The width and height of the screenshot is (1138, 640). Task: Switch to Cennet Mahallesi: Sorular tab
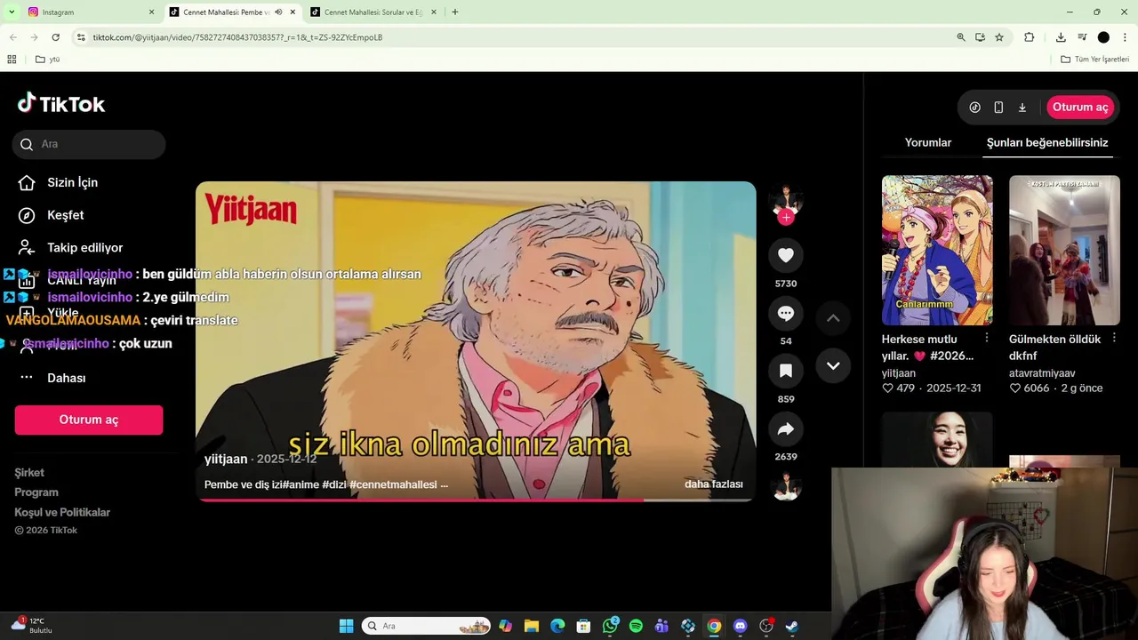pyautogui.click(x=373, y=12)
